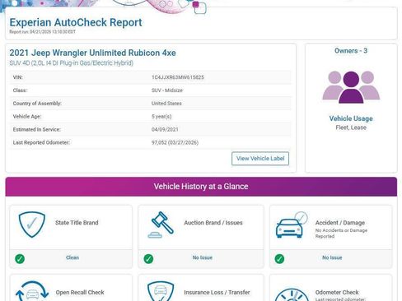The image size is (402, 301).
Task: Click the Clean status text
Action: click(x=72, y=257)
